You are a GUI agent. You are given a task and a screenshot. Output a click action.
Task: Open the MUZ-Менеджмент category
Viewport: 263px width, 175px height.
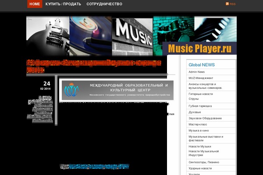(x=201, y=78)
